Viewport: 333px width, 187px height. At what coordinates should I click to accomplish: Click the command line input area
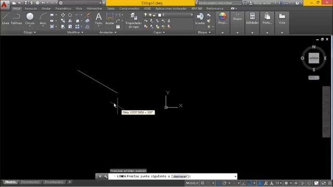tap(172, 177)
